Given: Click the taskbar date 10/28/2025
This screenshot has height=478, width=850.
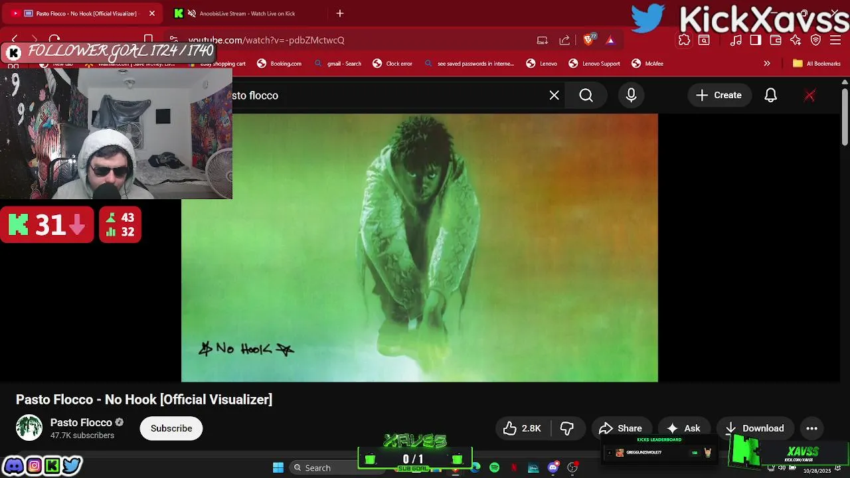Looking at the screenshot, I should pos(817,471).
